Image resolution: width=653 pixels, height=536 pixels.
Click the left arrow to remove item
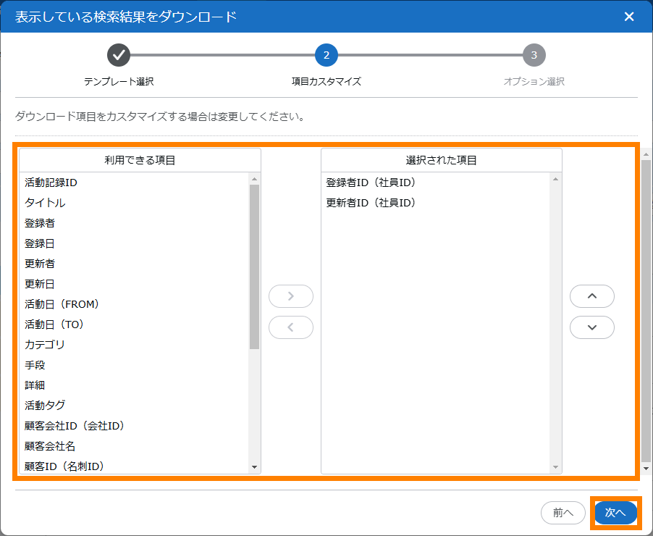(x=290, y=327)
